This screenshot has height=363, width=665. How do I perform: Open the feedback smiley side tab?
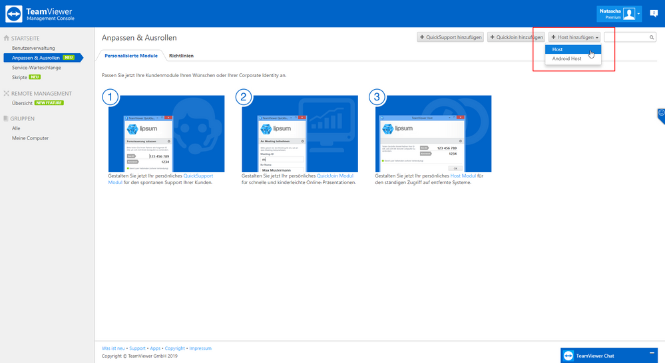coord(661,114)
